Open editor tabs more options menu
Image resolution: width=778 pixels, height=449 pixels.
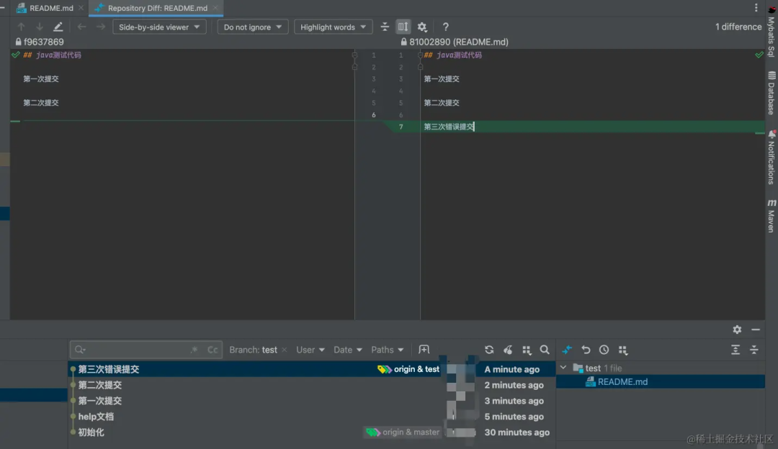(x=756, y=7)
